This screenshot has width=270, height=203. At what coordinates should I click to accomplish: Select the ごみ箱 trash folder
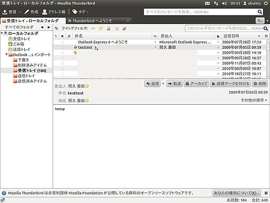pyautogui.click(x=16, y=44)
